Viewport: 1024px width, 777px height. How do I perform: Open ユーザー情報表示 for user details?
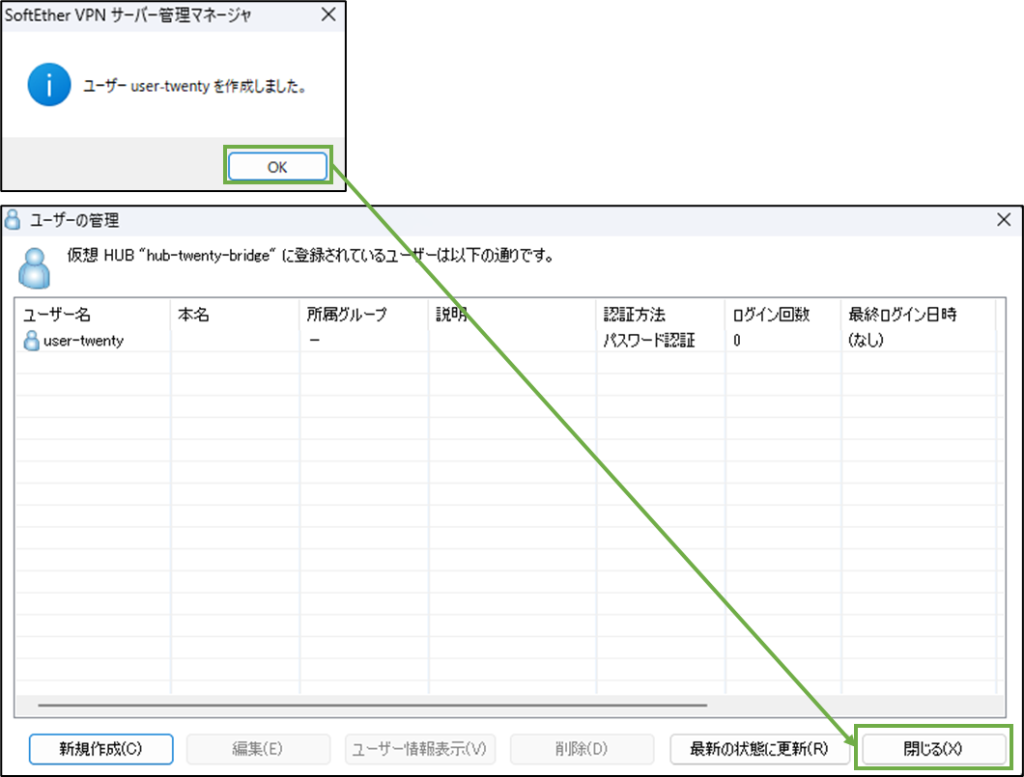pos(420,749)
